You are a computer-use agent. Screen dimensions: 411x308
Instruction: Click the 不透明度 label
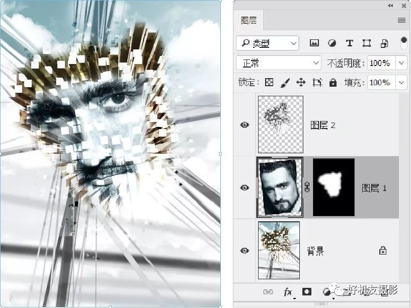pyautogui.click(x=346, y=63)
